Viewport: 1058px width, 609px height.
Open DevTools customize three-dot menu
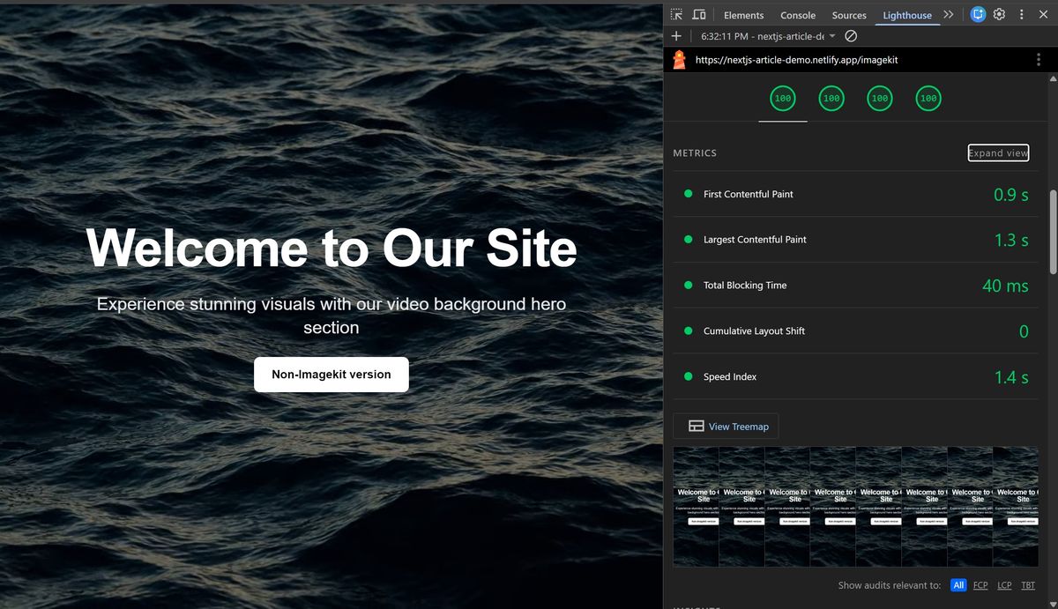(x=1022, y=15)
